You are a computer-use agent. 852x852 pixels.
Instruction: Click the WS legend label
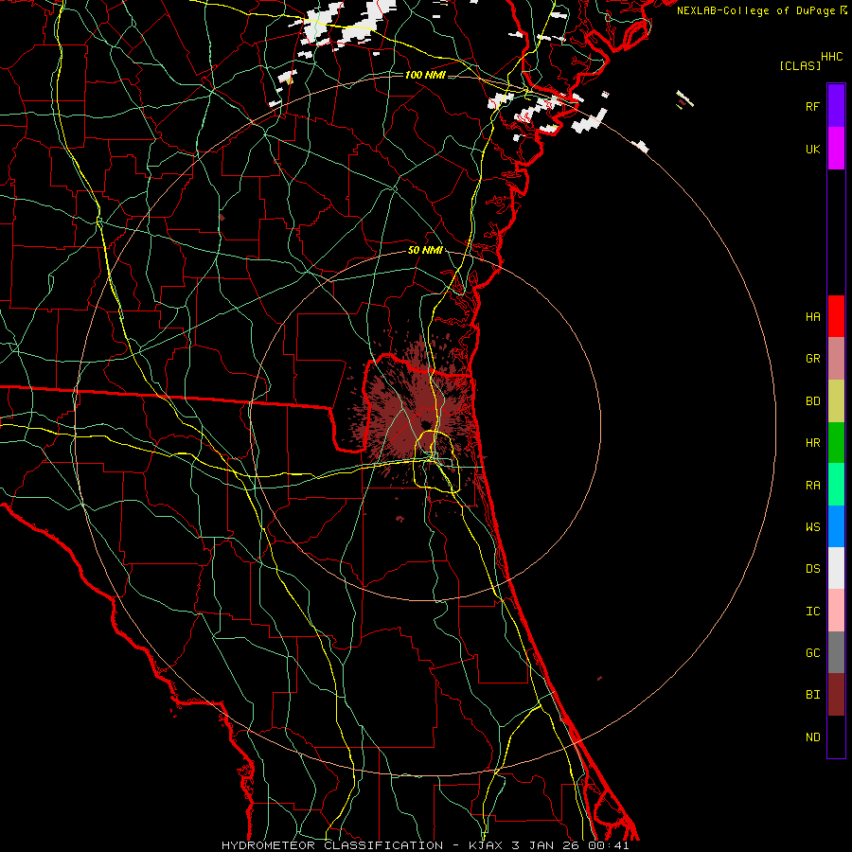(x=812, y=526)
